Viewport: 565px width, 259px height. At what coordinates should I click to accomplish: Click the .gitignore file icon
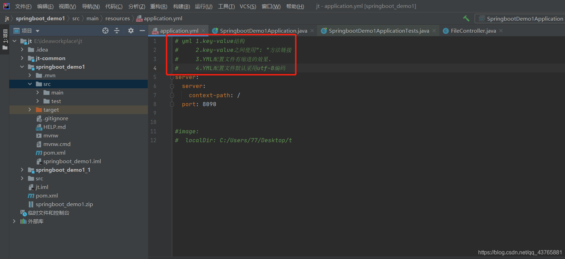point(39,119)
